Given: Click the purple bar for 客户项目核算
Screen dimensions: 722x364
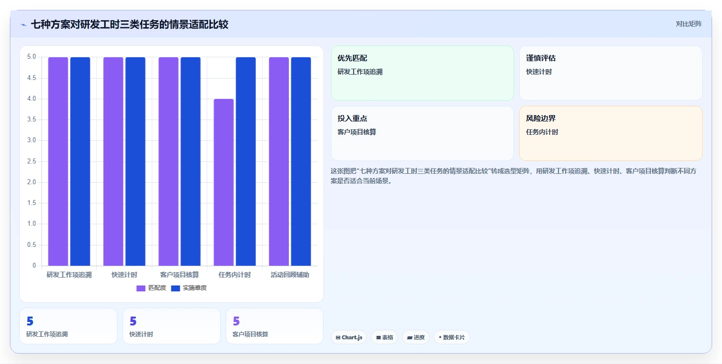Looking at the screenshot, I should 168,162.
